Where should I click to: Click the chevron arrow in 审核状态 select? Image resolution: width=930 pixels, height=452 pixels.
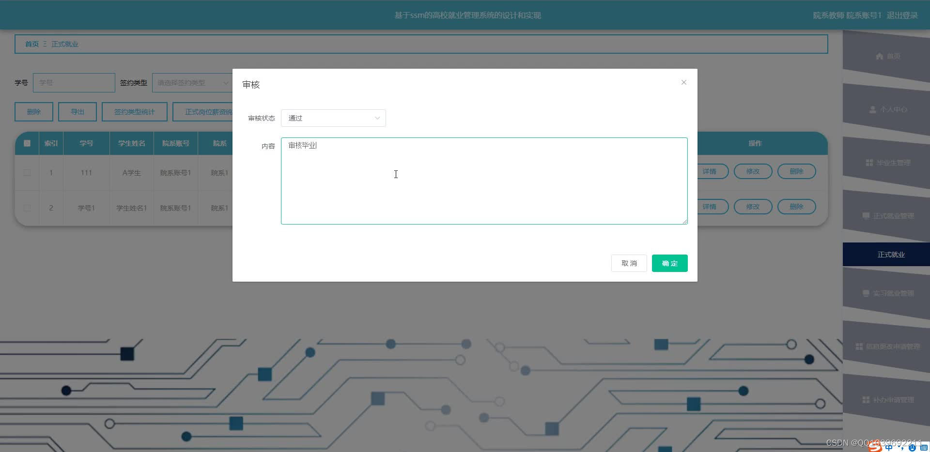(x=377, y=118)
